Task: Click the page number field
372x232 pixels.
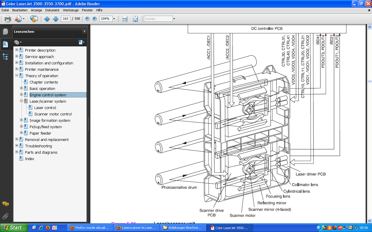Action: (65, 19)
